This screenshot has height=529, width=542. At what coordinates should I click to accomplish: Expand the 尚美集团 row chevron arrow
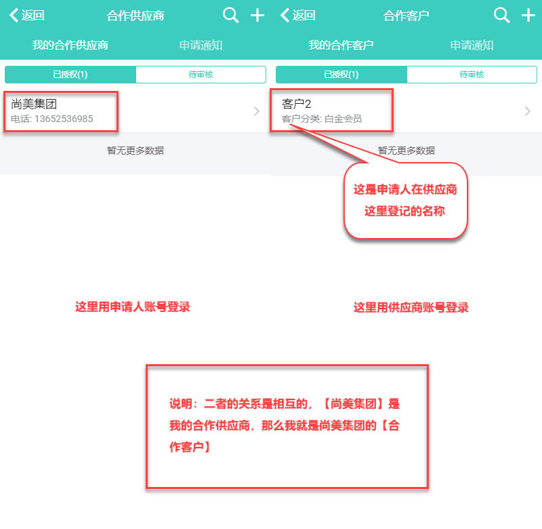[x=256, y=111]
